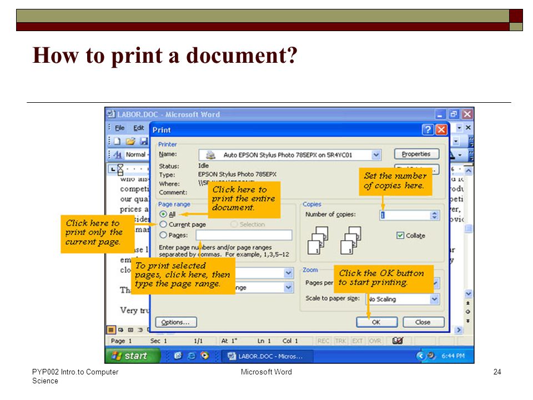Click the Save floppy disk toolbar icon
The height and width of the screenshot is (400, 533).
pyautogui.click(x=144, y=141)
